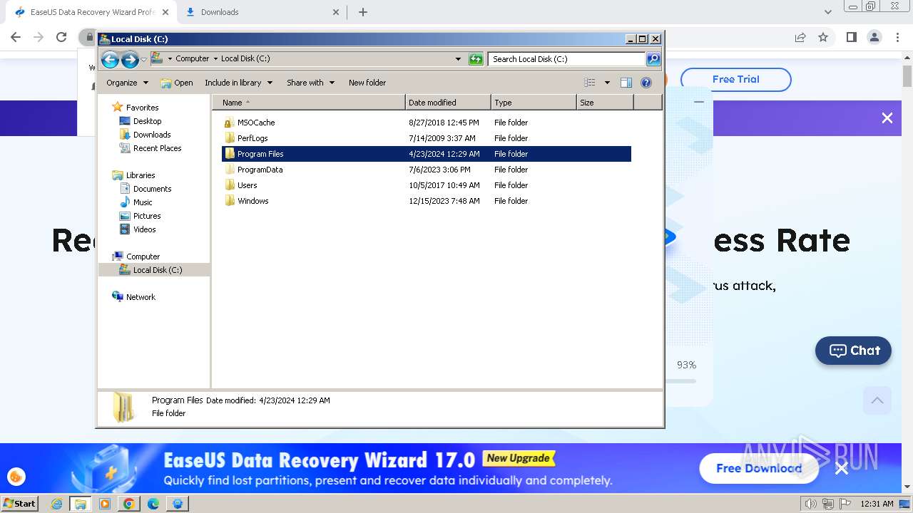This screenshot has height=513, width=913.
Task: Change view using the views icon
Action: (589, 83)
